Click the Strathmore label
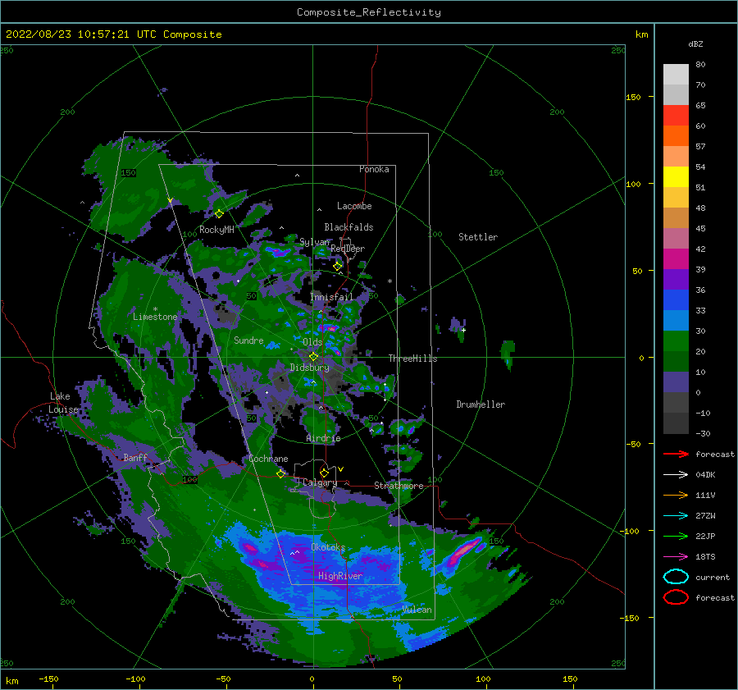This screenshot has height=690, width=738. (399, 486)
